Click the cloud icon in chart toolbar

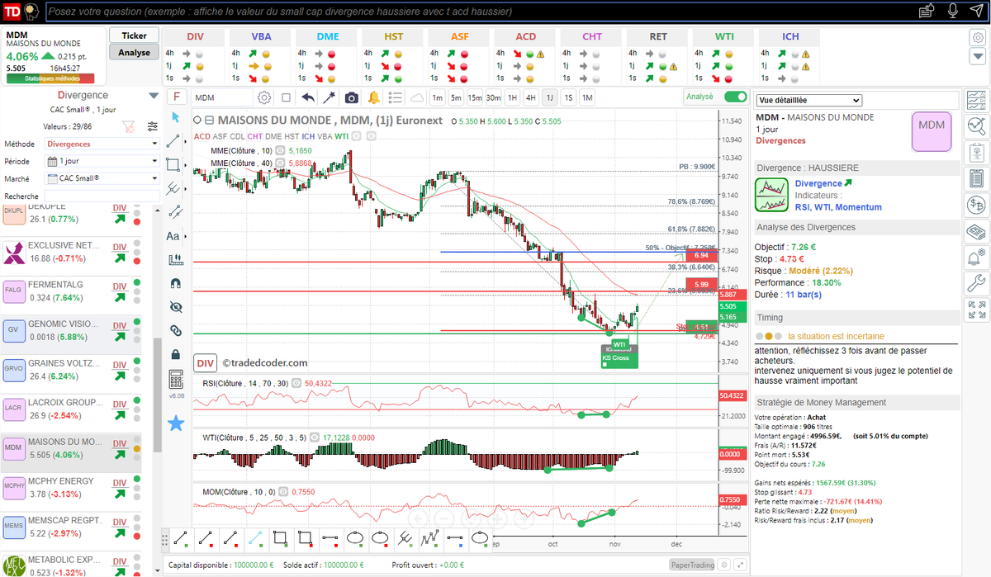(x=417, y=97)
